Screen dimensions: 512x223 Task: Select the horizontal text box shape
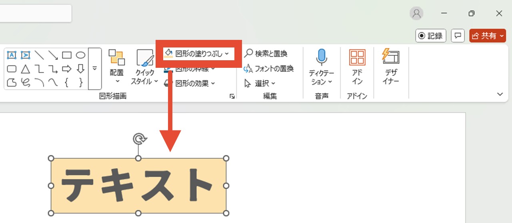pyautogui.click(x=12, y=55)
